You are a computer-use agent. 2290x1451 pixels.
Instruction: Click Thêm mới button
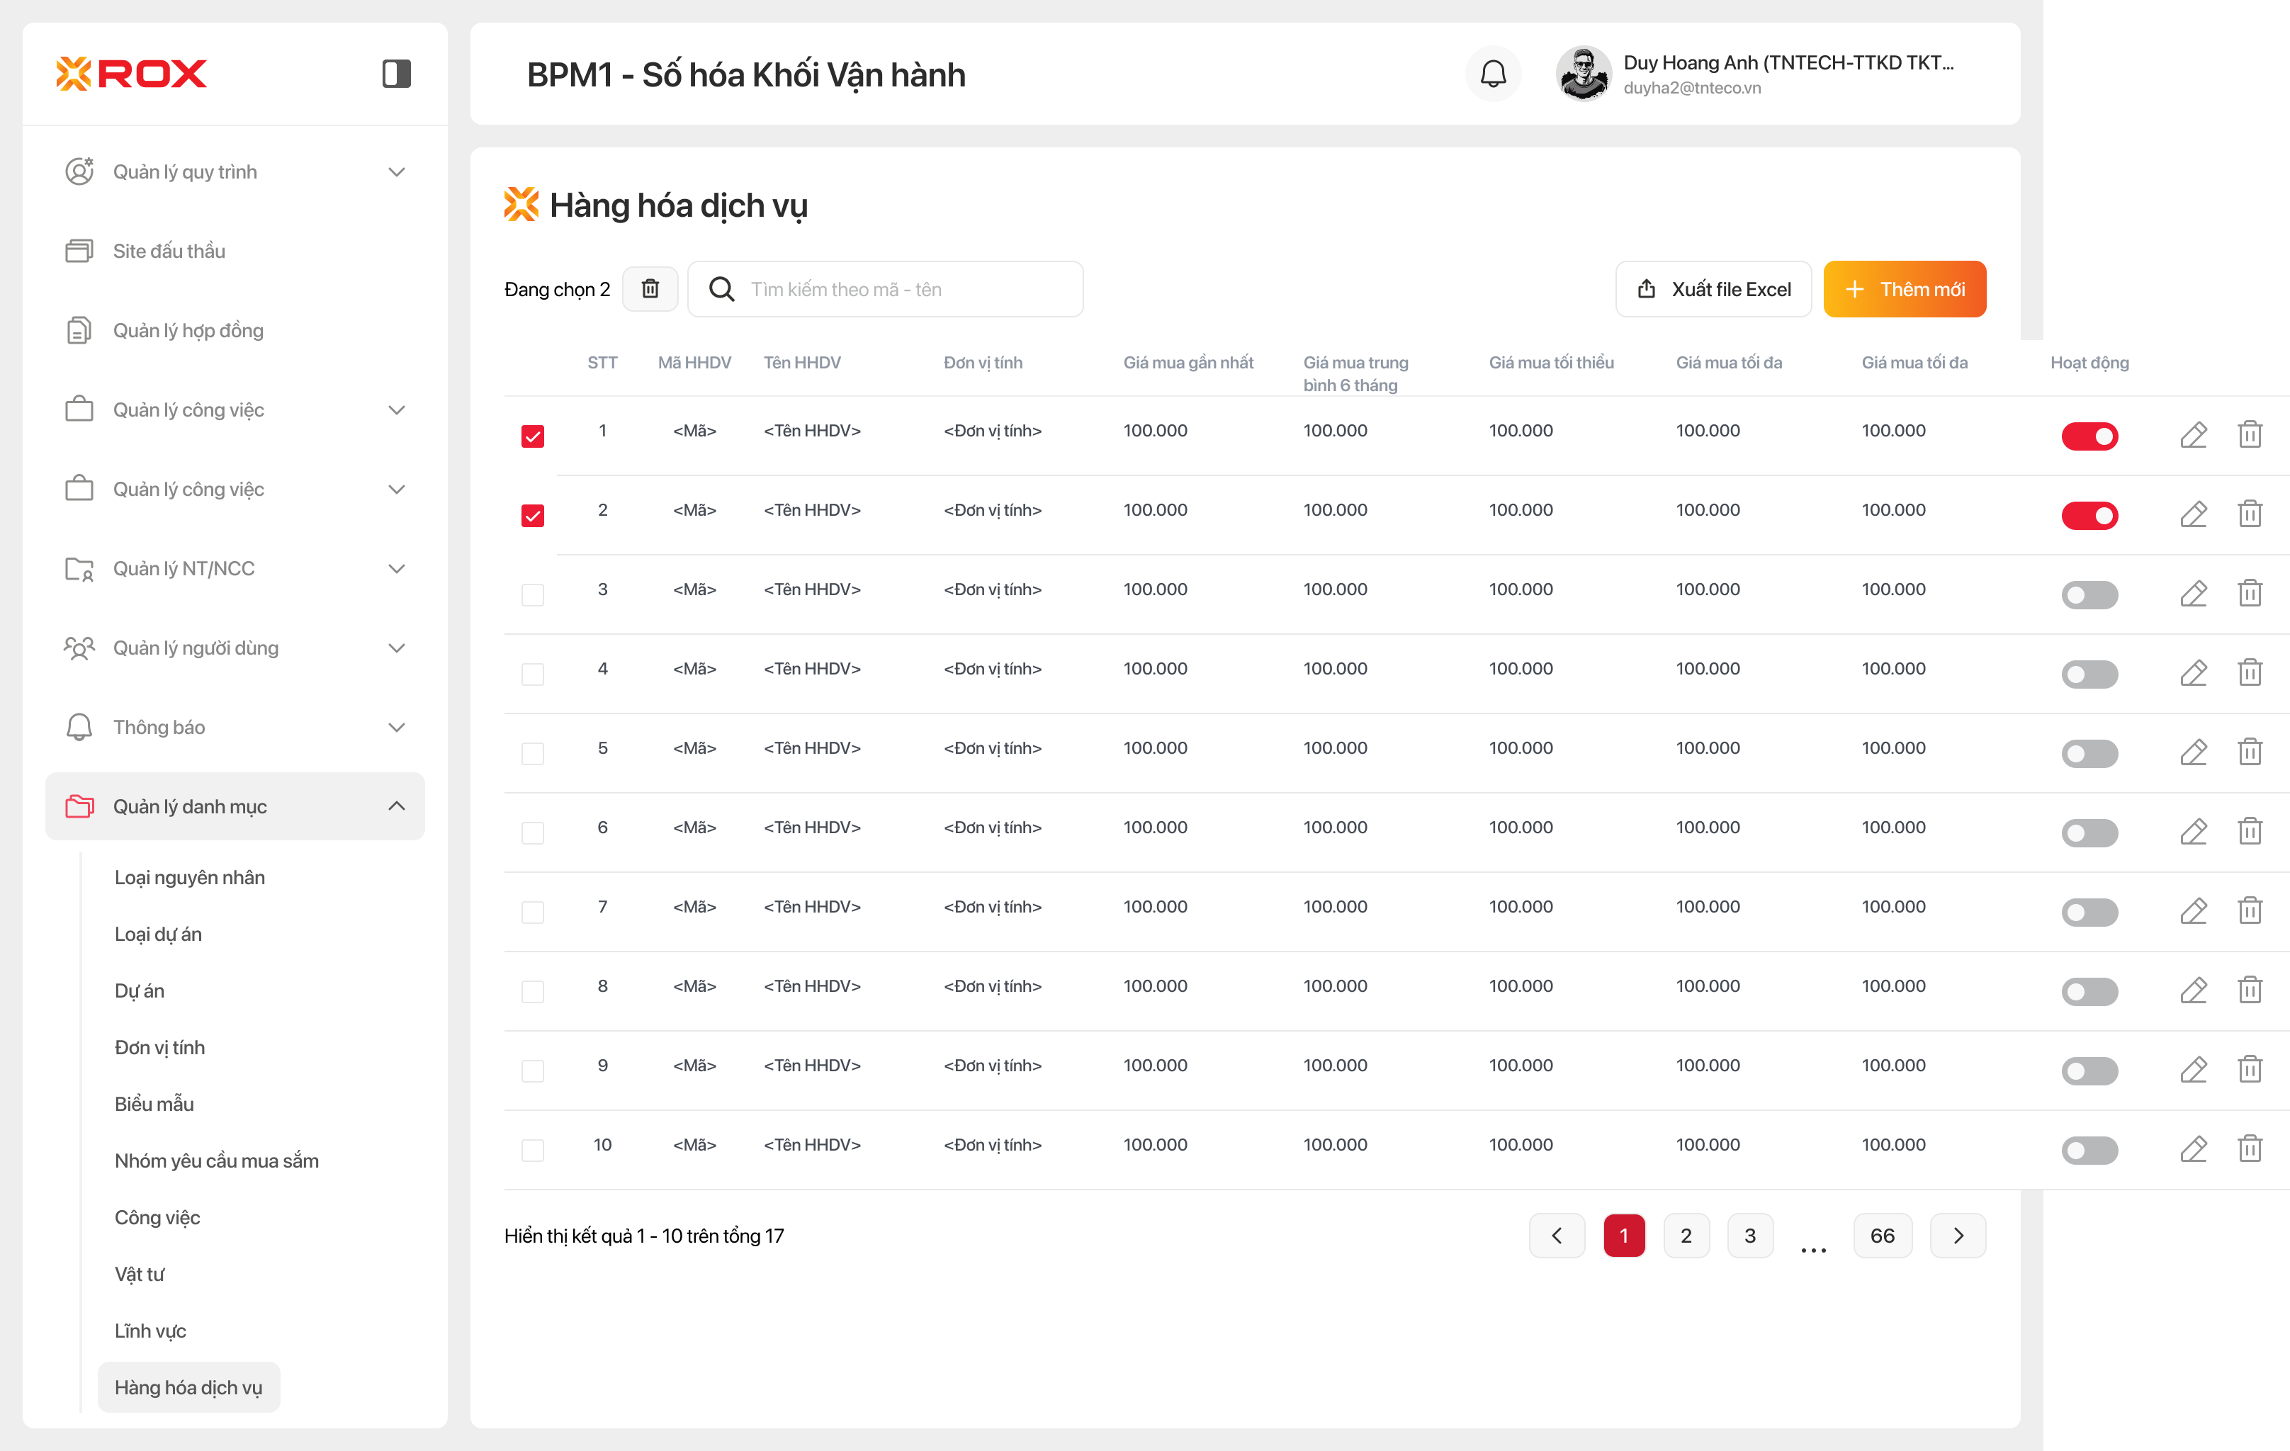pos(1904,289)
